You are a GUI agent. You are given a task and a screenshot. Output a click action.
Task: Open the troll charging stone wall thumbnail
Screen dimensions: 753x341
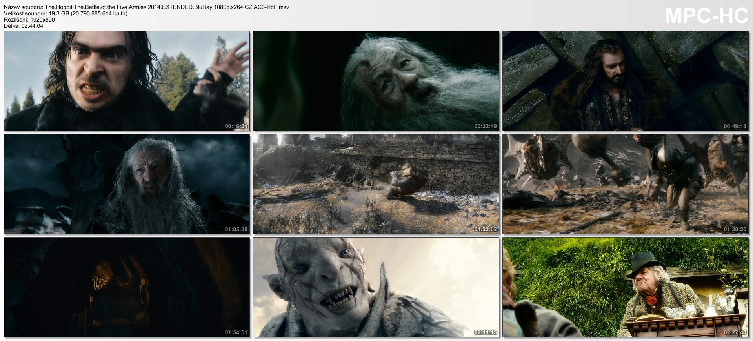(x=376, y=184)
